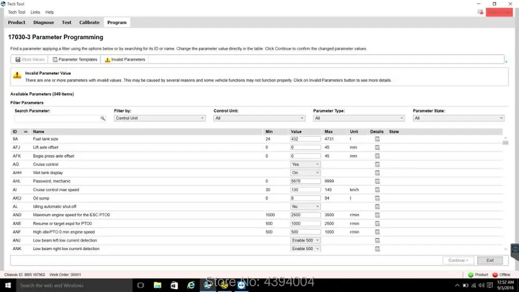This screenshot has height=292, width=519.
Task: Open Parameter Templates
Action: coord(75,60)
